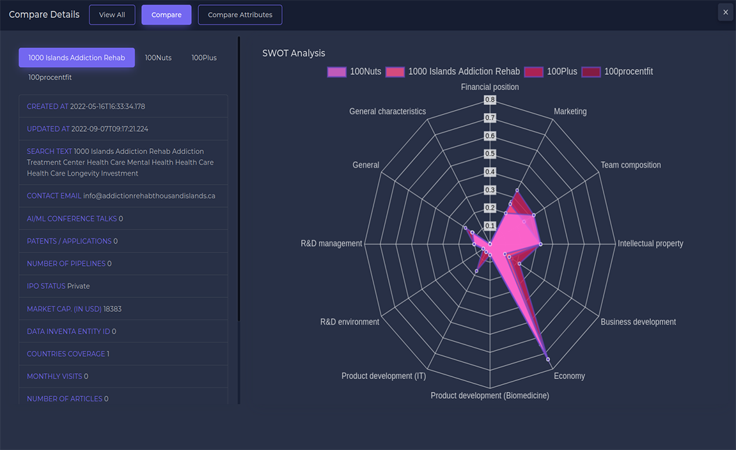Select the IPO STATUS row
736x450 pixels.
point(123,286)
